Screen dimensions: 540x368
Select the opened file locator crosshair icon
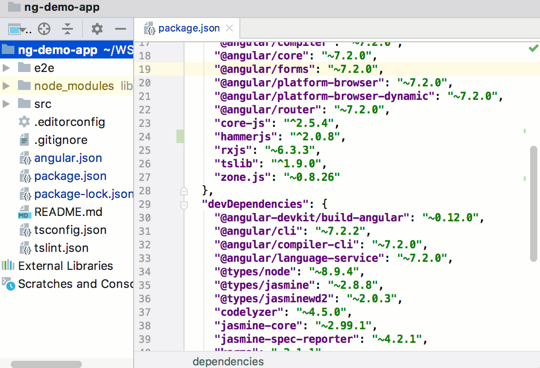click(44, 28)
